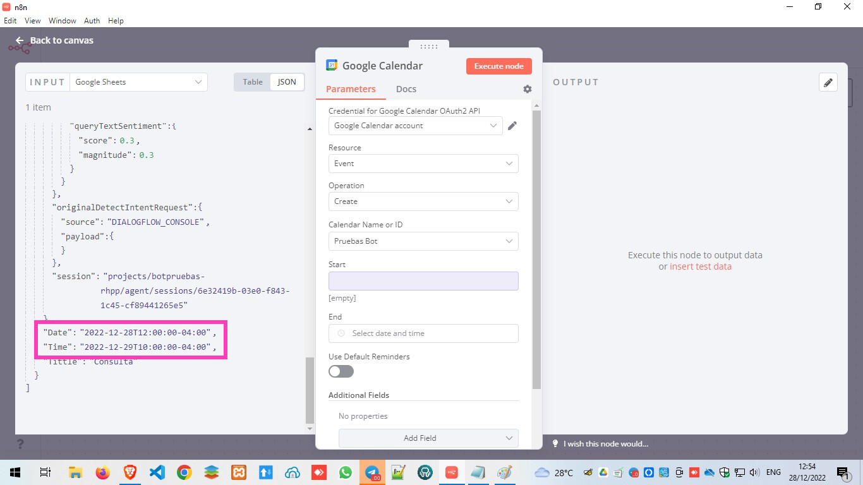Open the Operation dropdown showing Create
The image size is (863, 485).
click(423, 201)
